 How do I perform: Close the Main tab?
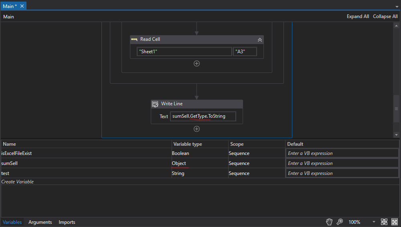[22, 6]
